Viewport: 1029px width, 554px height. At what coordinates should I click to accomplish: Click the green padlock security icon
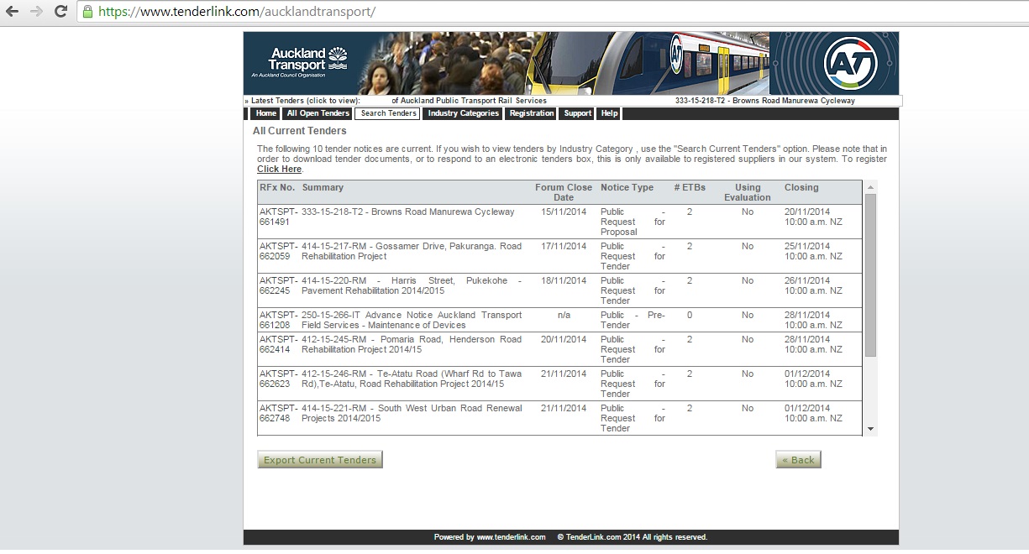(x=87, y=12)
